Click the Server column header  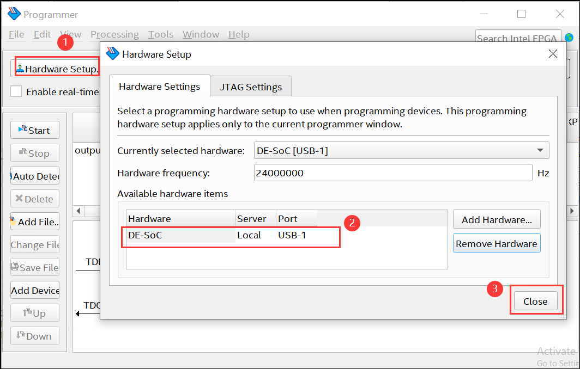(256, 219)
